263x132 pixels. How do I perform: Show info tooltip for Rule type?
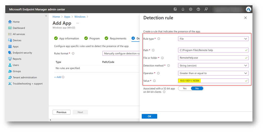[x=159, y=39]
